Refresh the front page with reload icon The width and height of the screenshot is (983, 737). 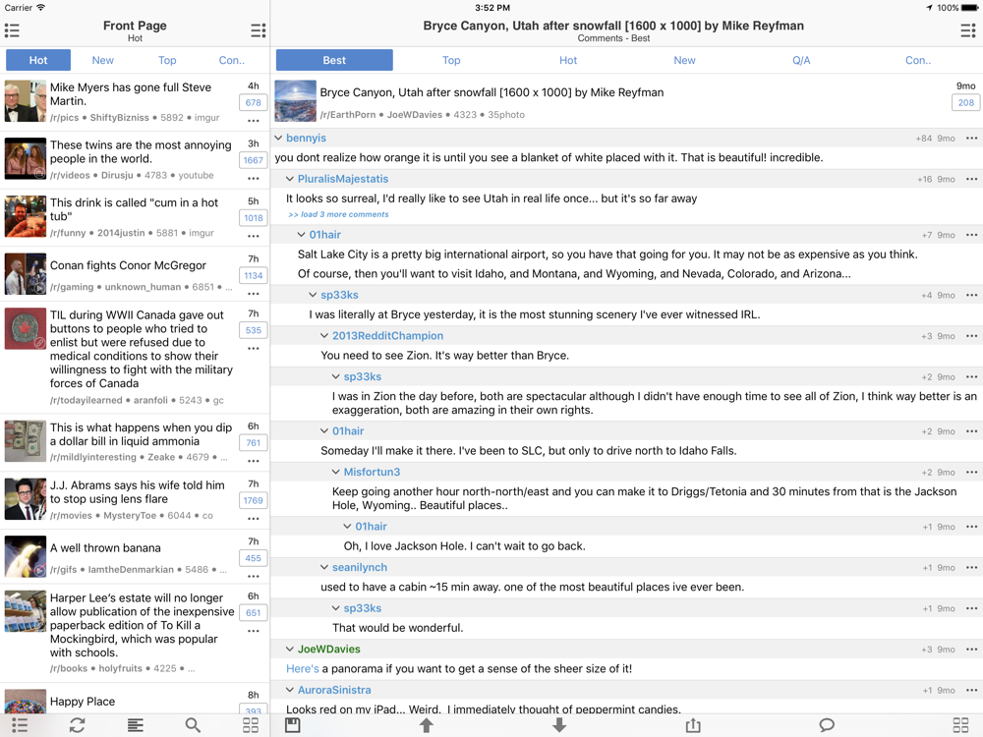[x=77, y=725]
